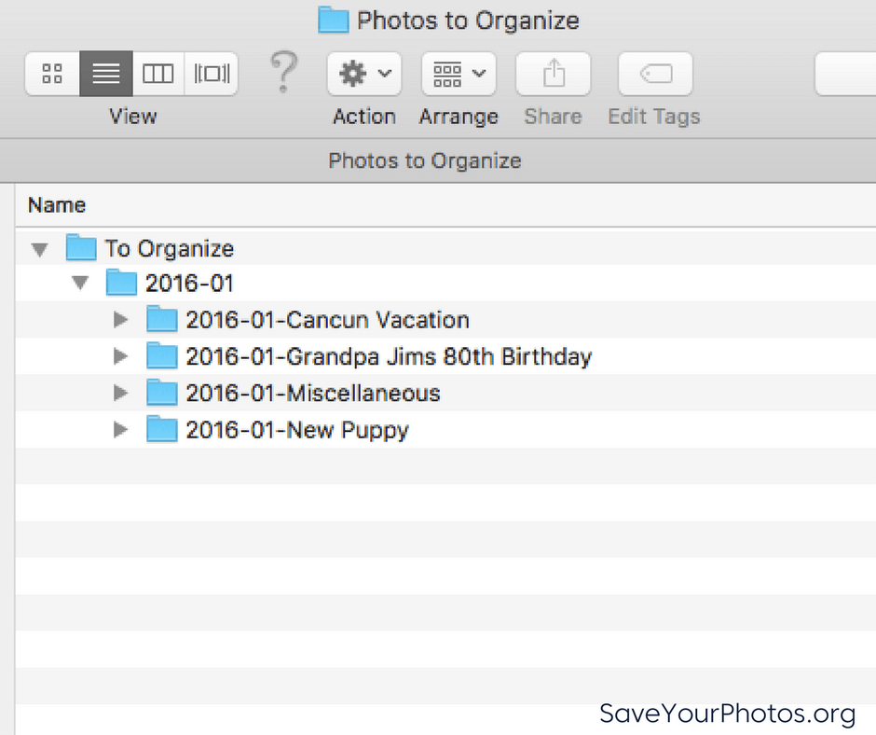The height and width of the screenshot is (735, 876).
Task: Collapse the 2016-01 folder
Action: (80, 283)
